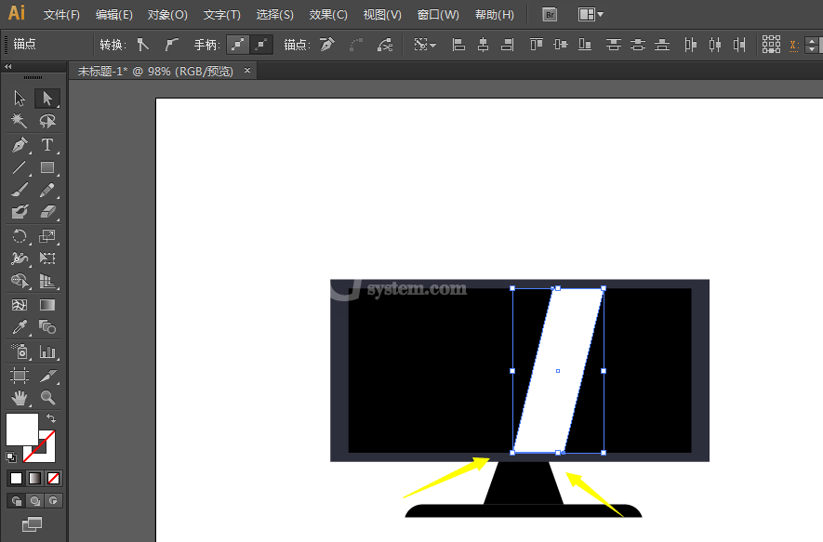Select the Pencil tool
This screenshot has width=823, height=542.
coord(47,190)
